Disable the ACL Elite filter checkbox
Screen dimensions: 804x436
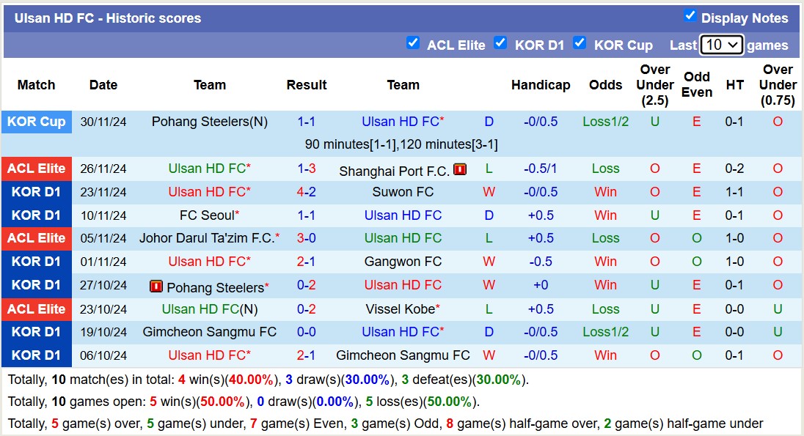point(413,43)
